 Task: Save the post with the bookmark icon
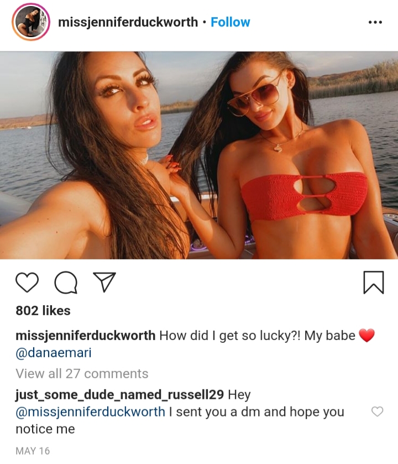374,283
